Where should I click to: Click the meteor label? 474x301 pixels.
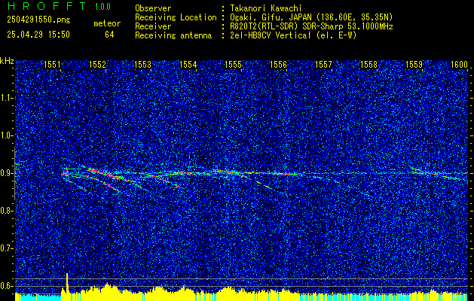pos(107,23)
